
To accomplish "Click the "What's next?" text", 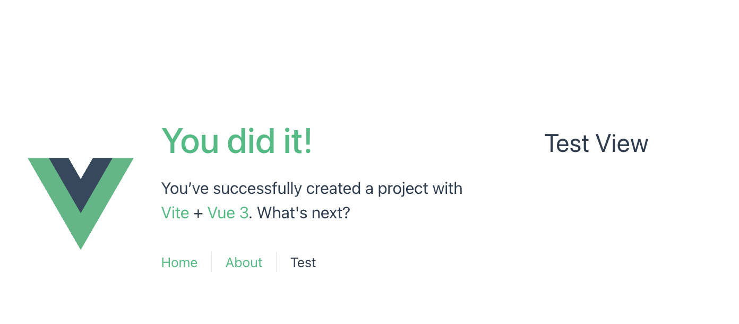I will (x=304, y=213).
